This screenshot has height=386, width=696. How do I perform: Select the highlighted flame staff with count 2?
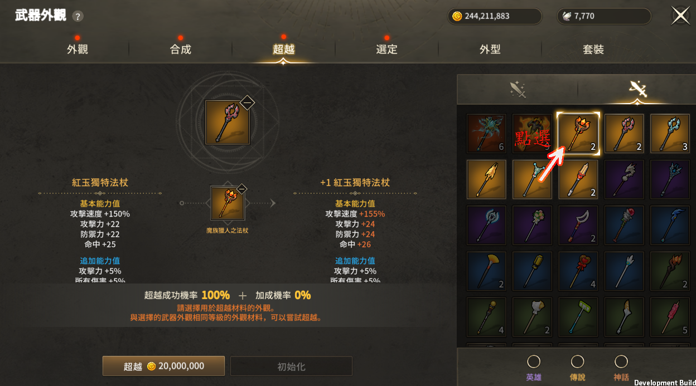pos(578,134)
